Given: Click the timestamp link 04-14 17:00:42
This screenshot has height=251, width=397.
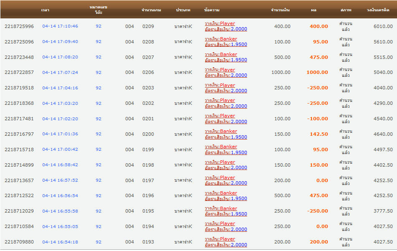Looking at the screenshot, I should [x=60, y=150].
